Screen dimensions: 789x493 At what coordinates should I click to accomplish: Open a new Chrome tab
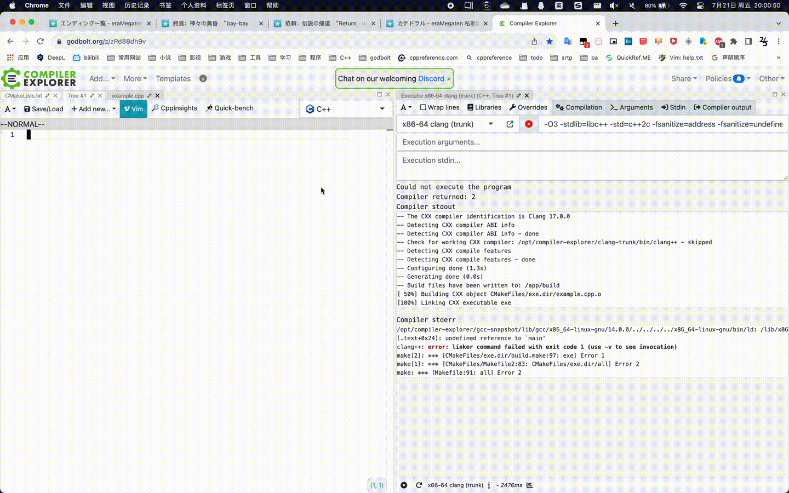tap(615, 24)
